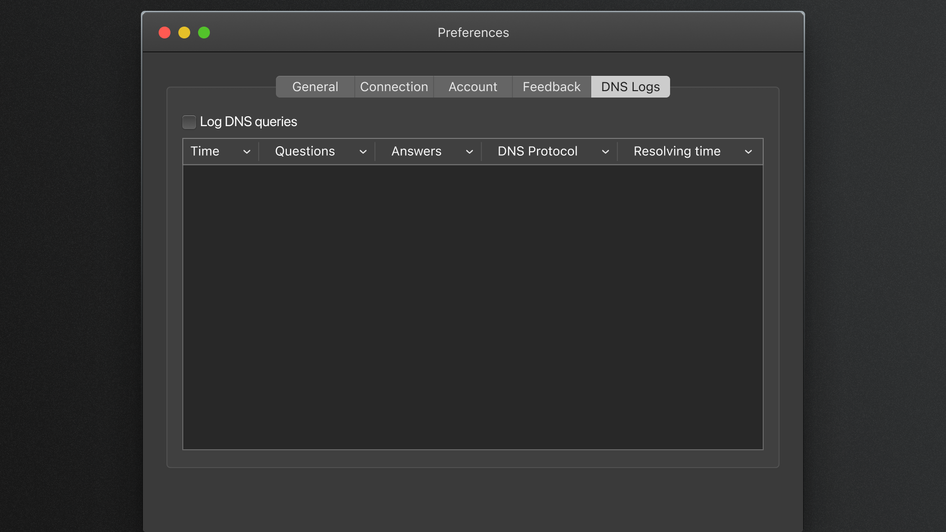Click inside the empty DNS log table
The image size is (946, 532).
click(x=473, y=306)
